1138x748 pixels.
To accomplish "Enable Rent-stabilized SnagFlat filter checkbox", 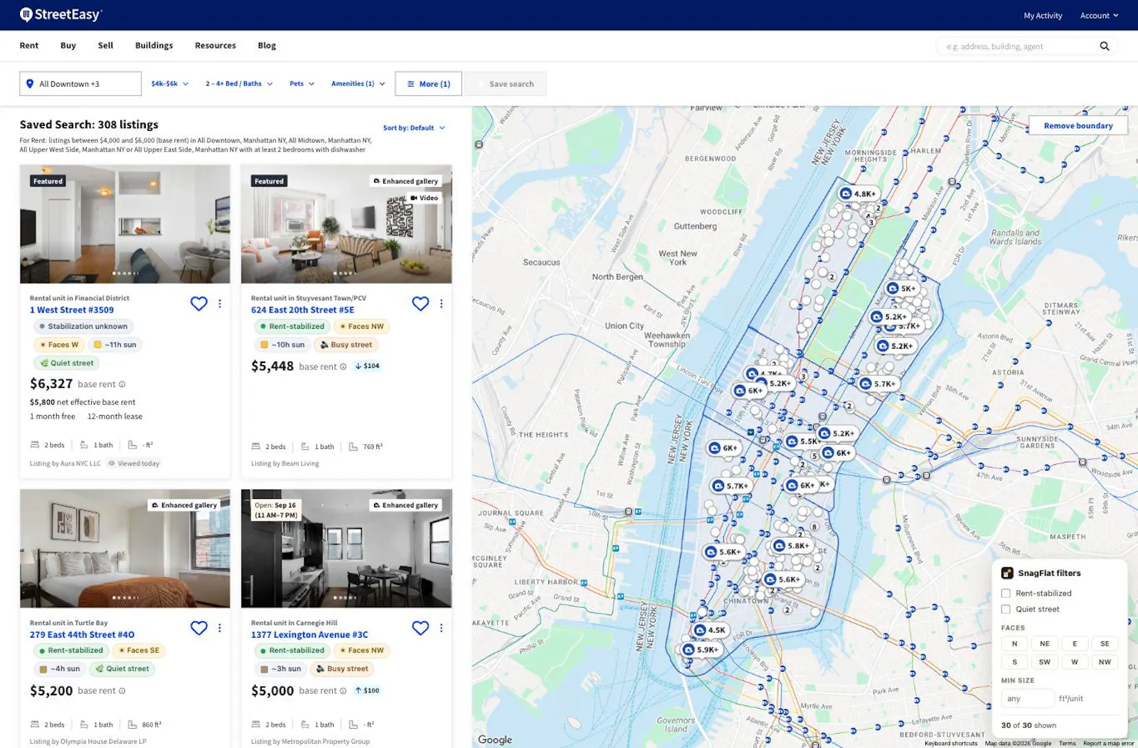I will pyautogui.click(x=1006, y=594).
